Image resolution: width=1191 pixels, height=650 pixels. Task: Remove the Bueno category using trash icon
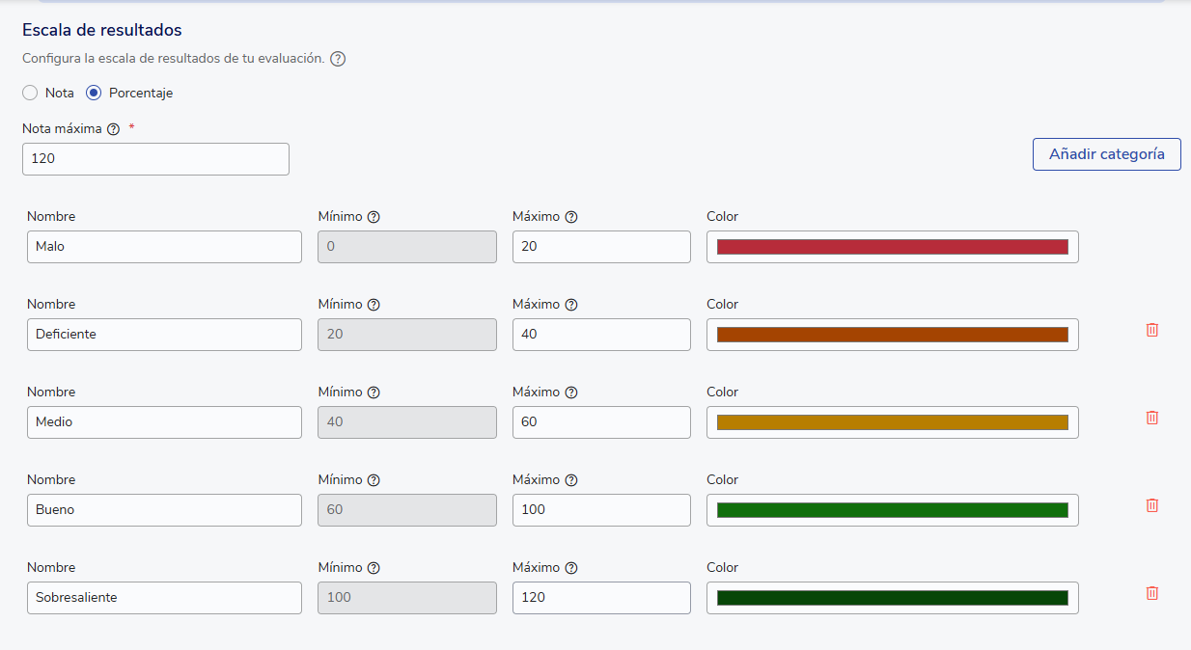click(x=1151, y=505)
